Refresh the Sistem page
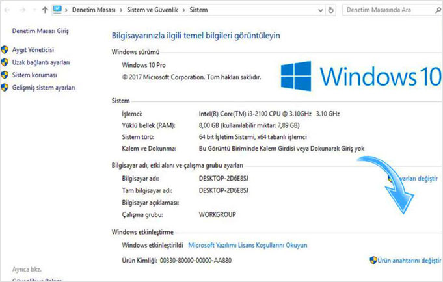The width and height of the screenshot is (443, 282). coord(332,10)
